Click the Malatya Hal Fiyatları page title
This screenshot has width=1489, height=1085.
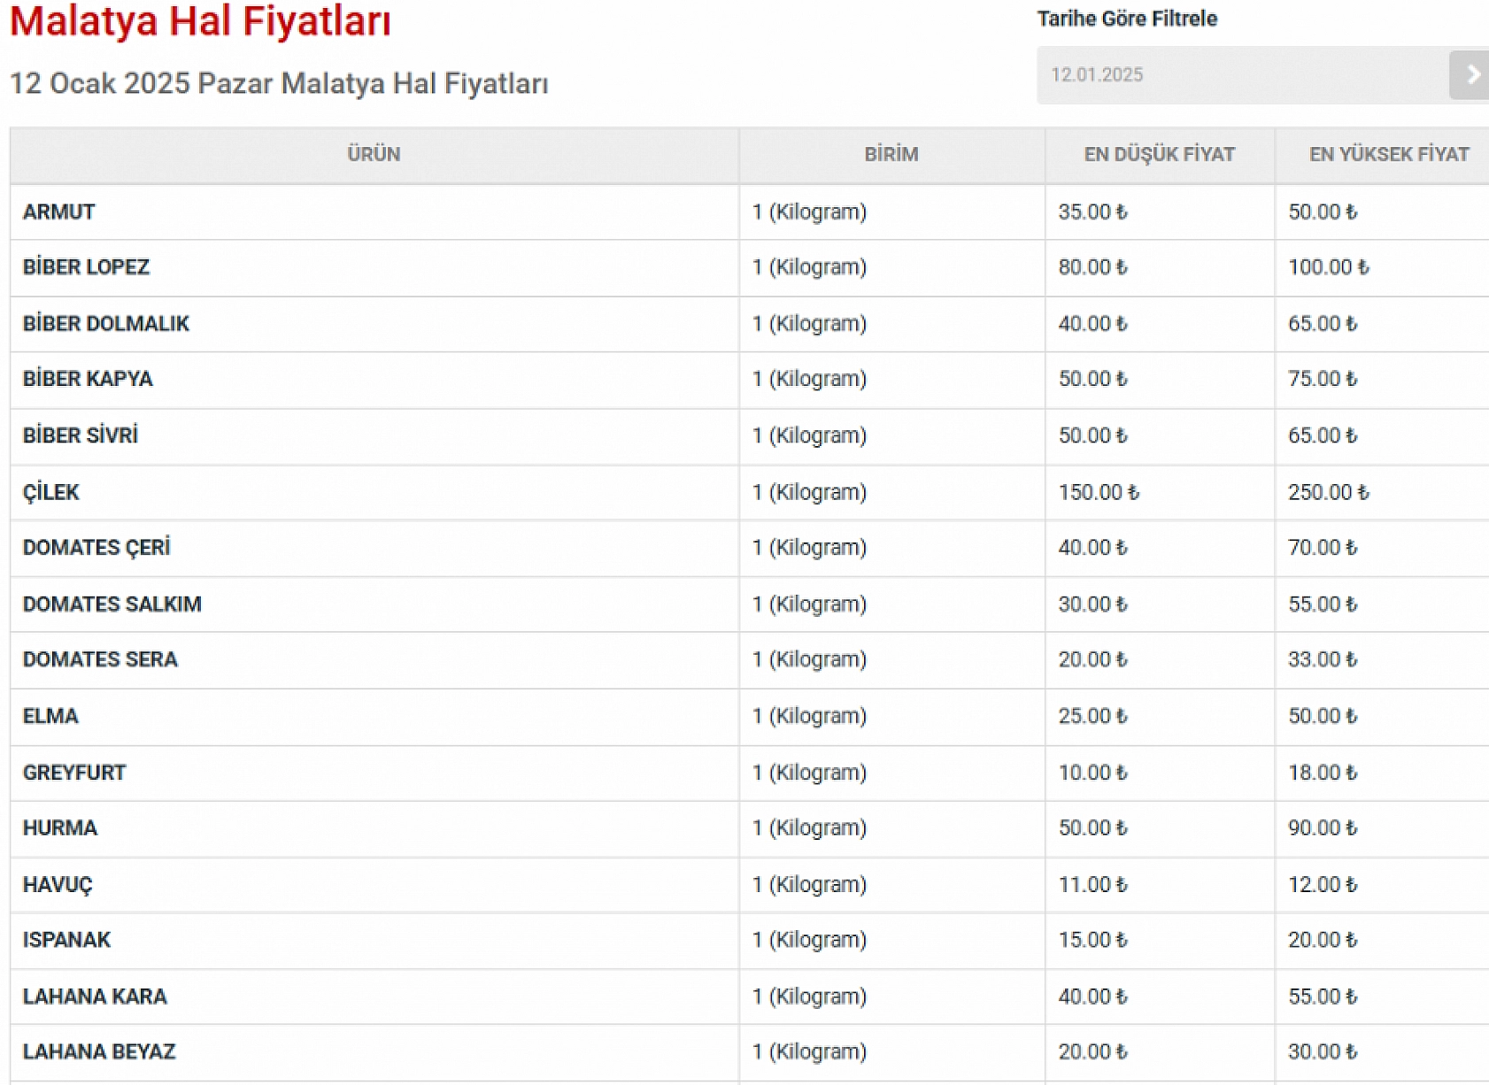tap(200, 21)
